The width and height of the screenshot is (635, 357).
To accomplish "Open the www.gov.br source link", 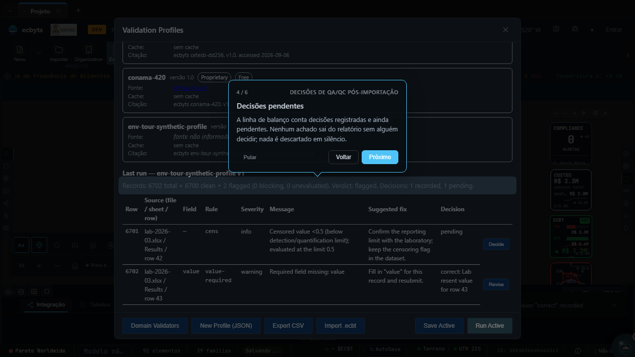I will coord(190,88).
